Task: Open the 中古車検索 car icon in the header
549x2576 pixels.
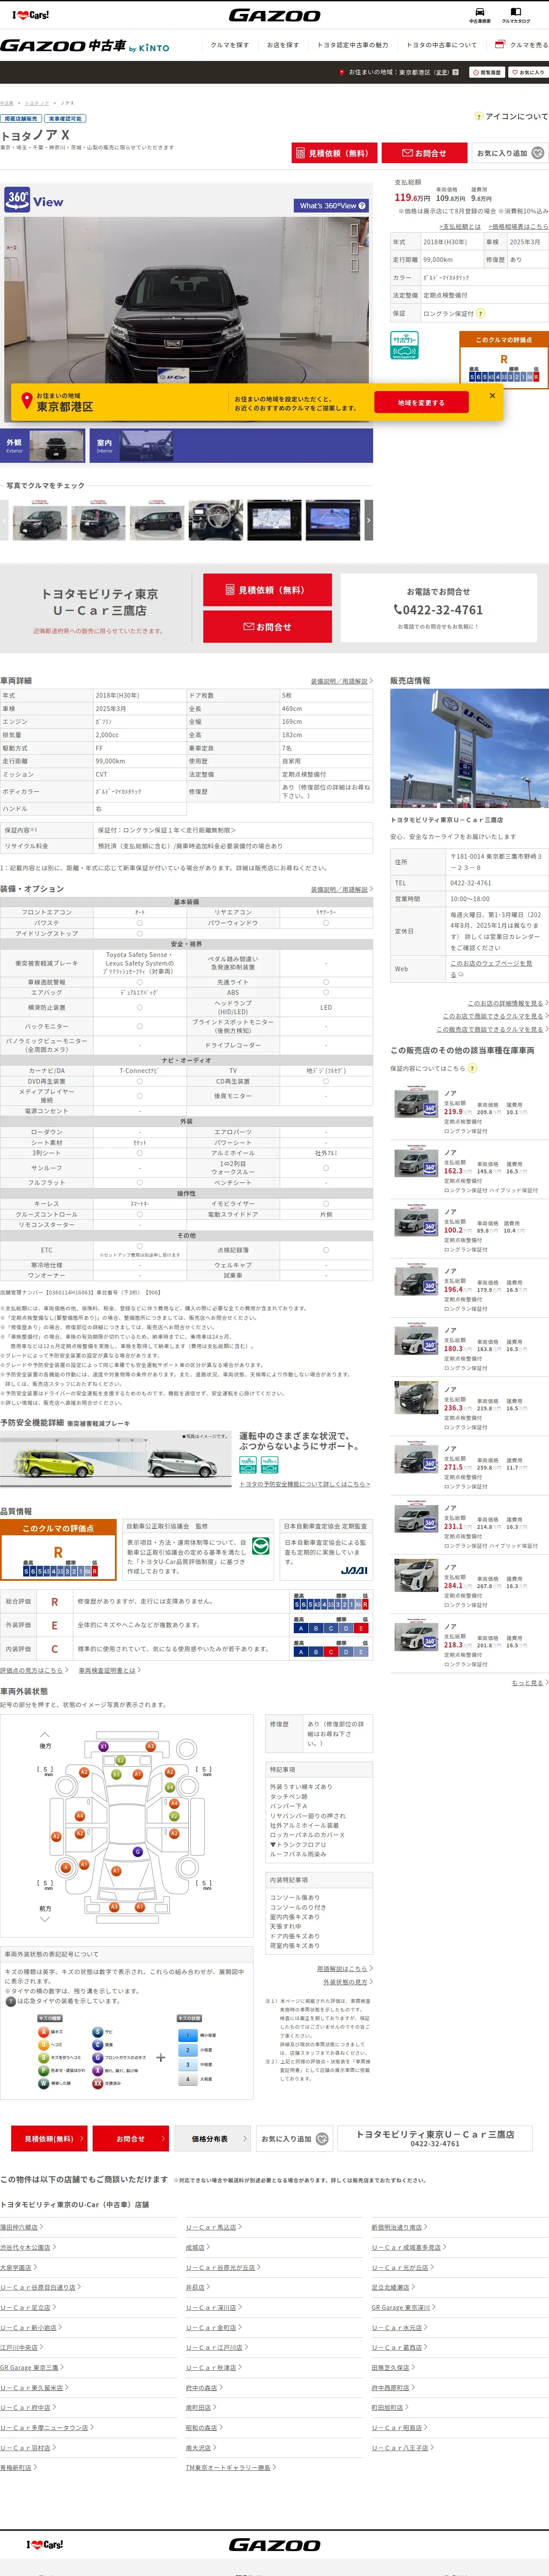Action: pos(480,14)
